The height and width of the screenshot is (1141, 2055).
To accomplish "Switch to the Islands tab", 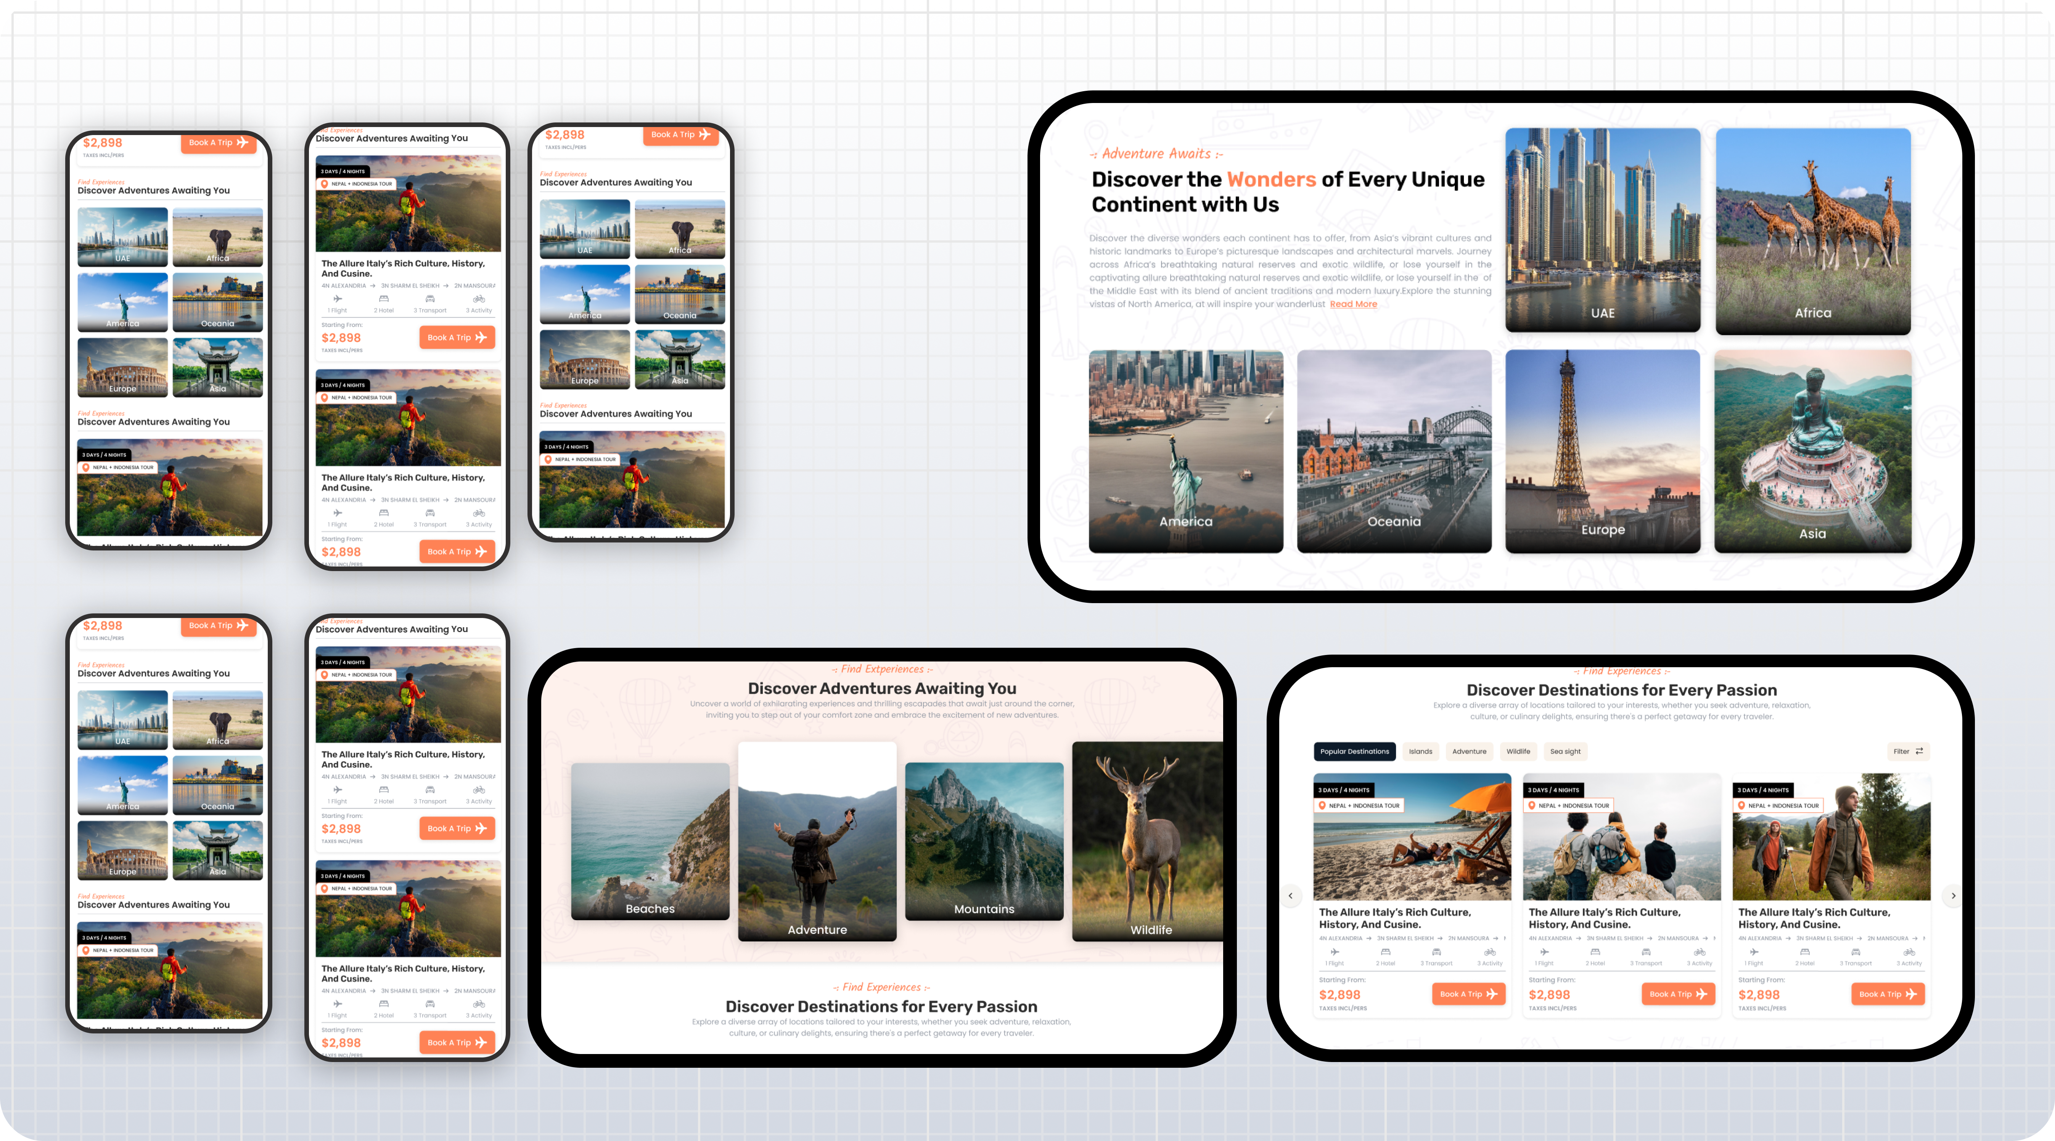I will (x=1420, y=751).
